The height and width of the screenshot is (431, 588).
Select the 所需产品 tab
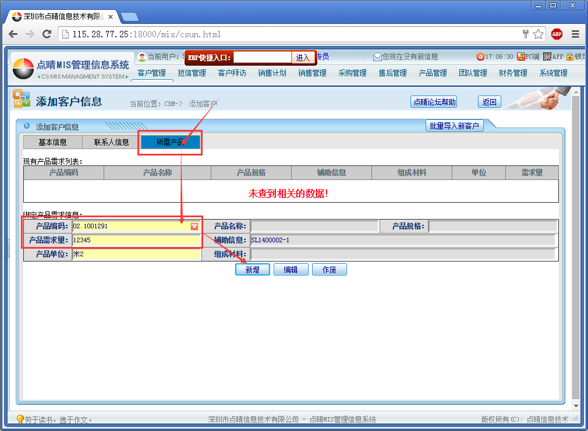(170, 142)
